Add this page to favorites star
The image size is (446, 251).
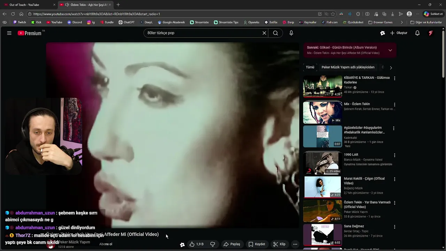[x=333, y=14]
